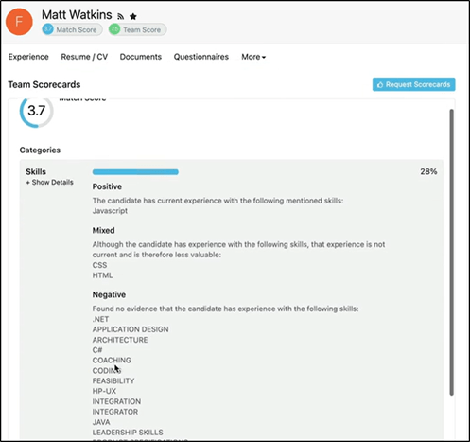The height and width of the screenshot is (442, 470).
Task: Click the scorecard panel vertical scrollbar
Action: pos(451,253)
